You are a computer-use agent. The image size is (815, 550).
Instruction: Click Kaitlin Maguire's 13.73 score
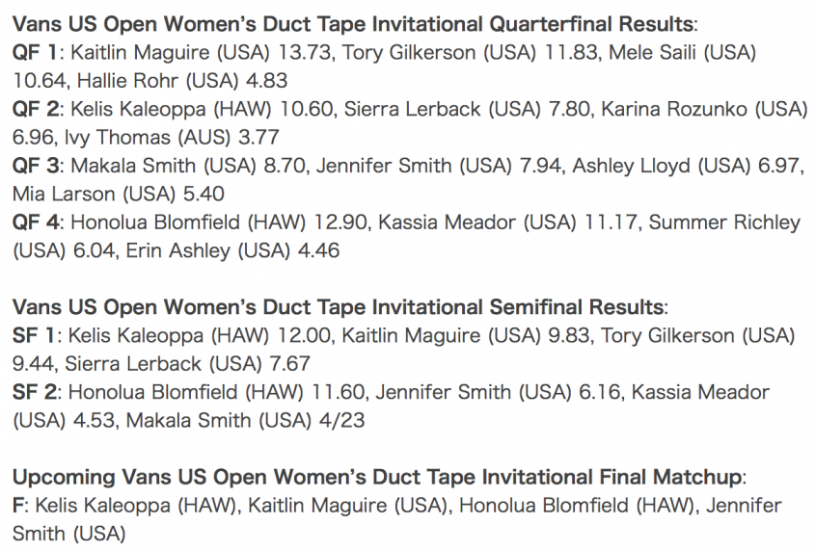[x=305, y=52]
